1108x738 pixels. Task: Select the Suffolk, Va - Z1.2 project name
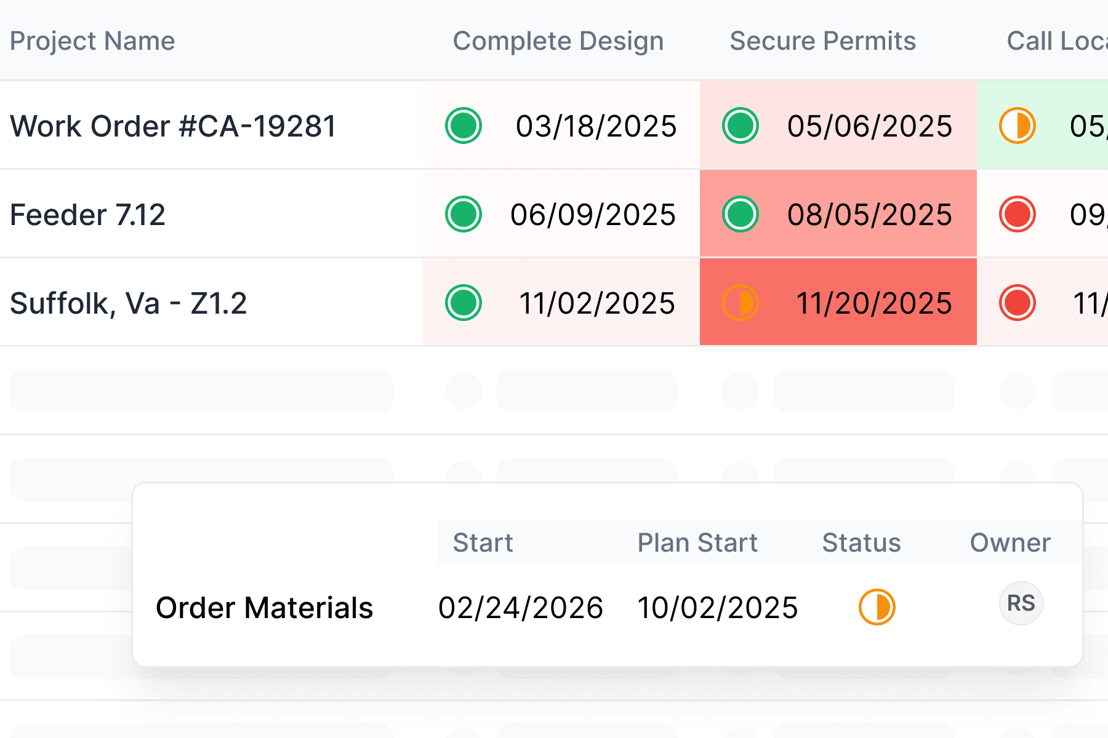click(x=128, y=303)
